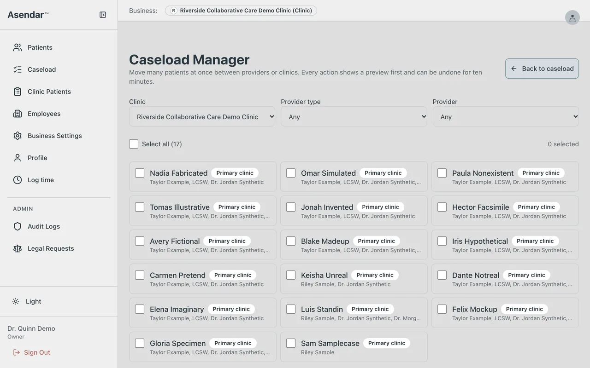Collapse the sidebar with the panel icon

pos(103,15)
